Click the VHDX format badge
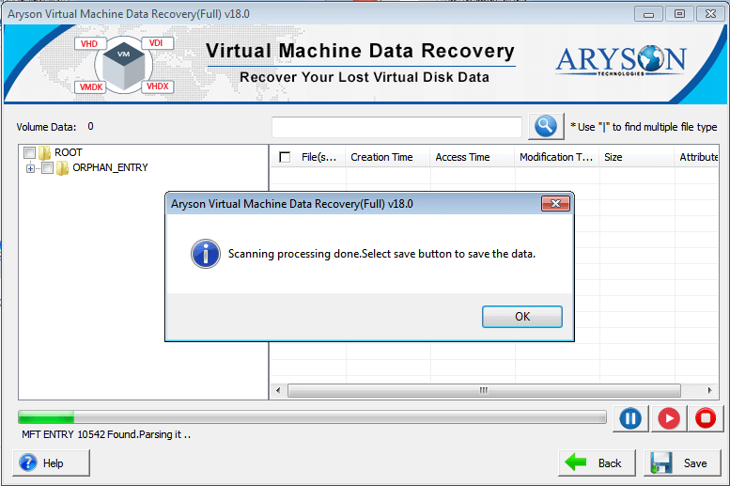730x486 pixels. coord(157,86)
